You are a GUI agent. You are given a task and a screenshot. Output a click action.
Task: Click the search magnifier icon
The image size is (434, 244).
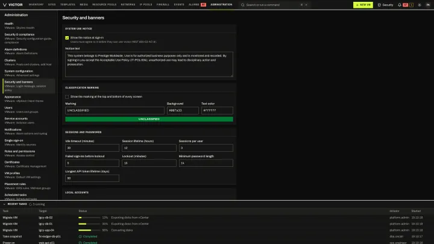pos(243,5)
